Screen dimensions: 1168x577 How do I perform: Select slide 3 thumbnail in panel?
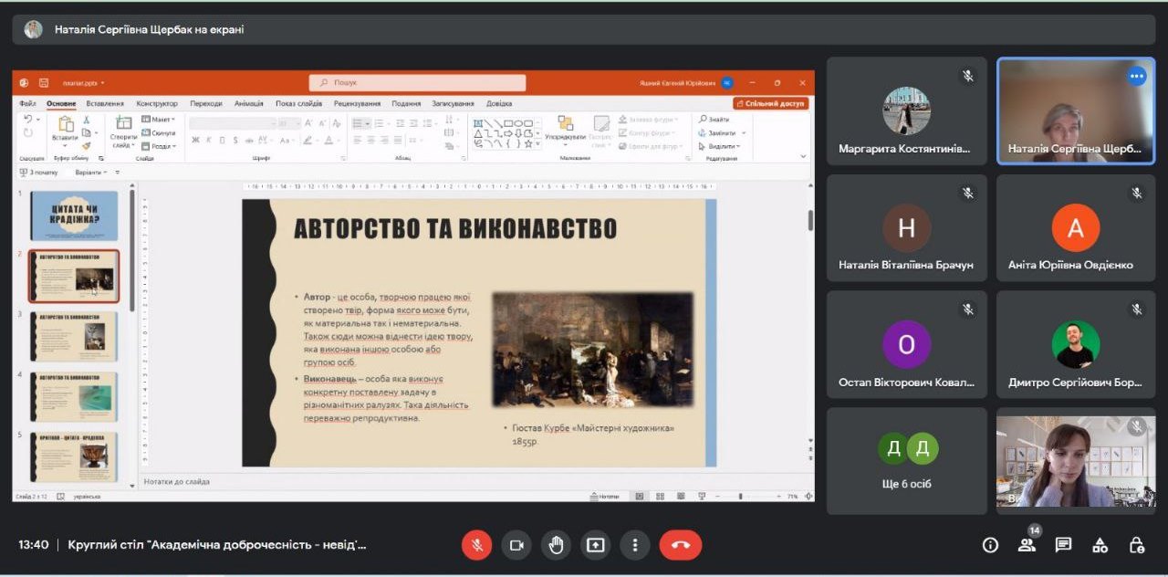[x=74, y=336]
